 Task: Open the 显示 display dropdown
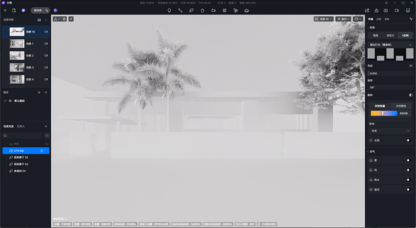pyautogui.click(x=343, y=19)
